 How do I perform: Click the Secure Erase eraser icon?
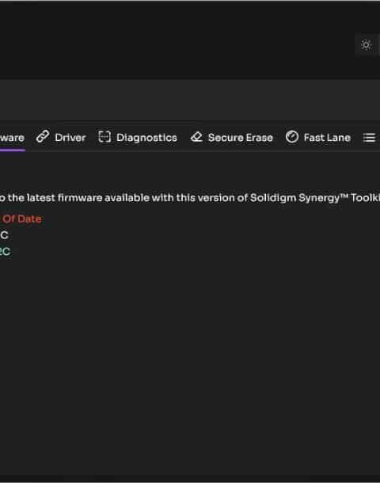(x=196, y=137)
